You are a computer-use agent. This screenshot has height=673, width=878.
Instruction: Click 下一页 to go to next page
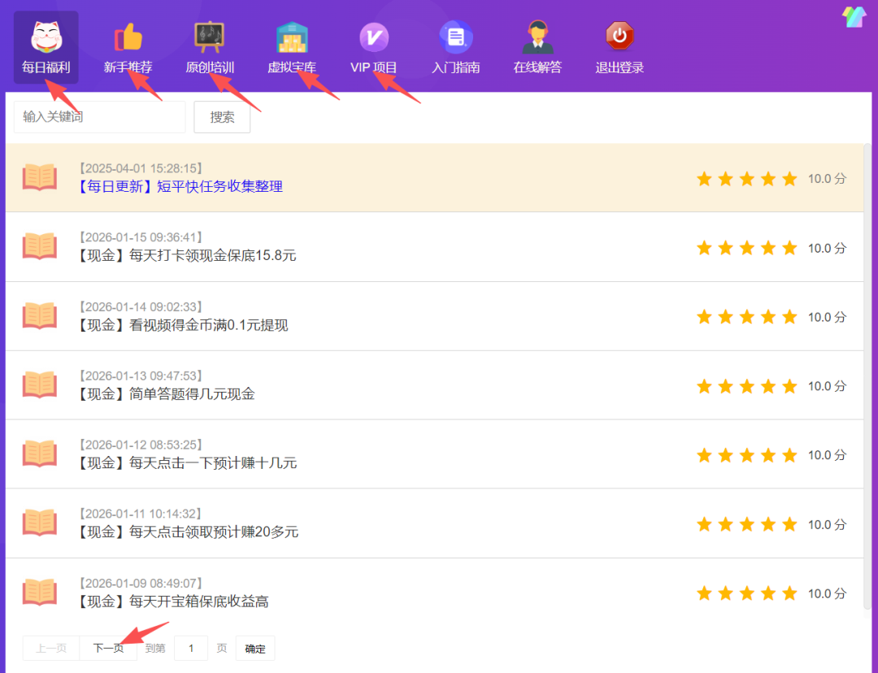[108, 649]
